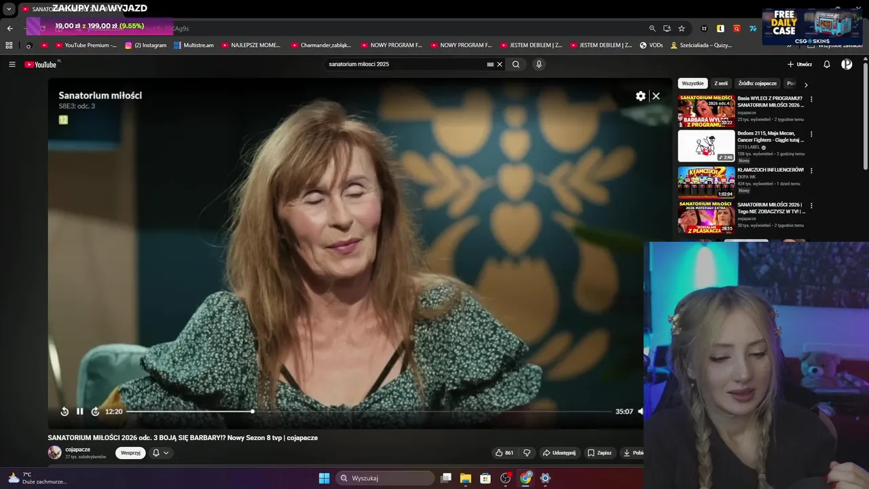Click the search magnifier button
The width and height of the screenshot is (869, 489).
pos(516,65)
